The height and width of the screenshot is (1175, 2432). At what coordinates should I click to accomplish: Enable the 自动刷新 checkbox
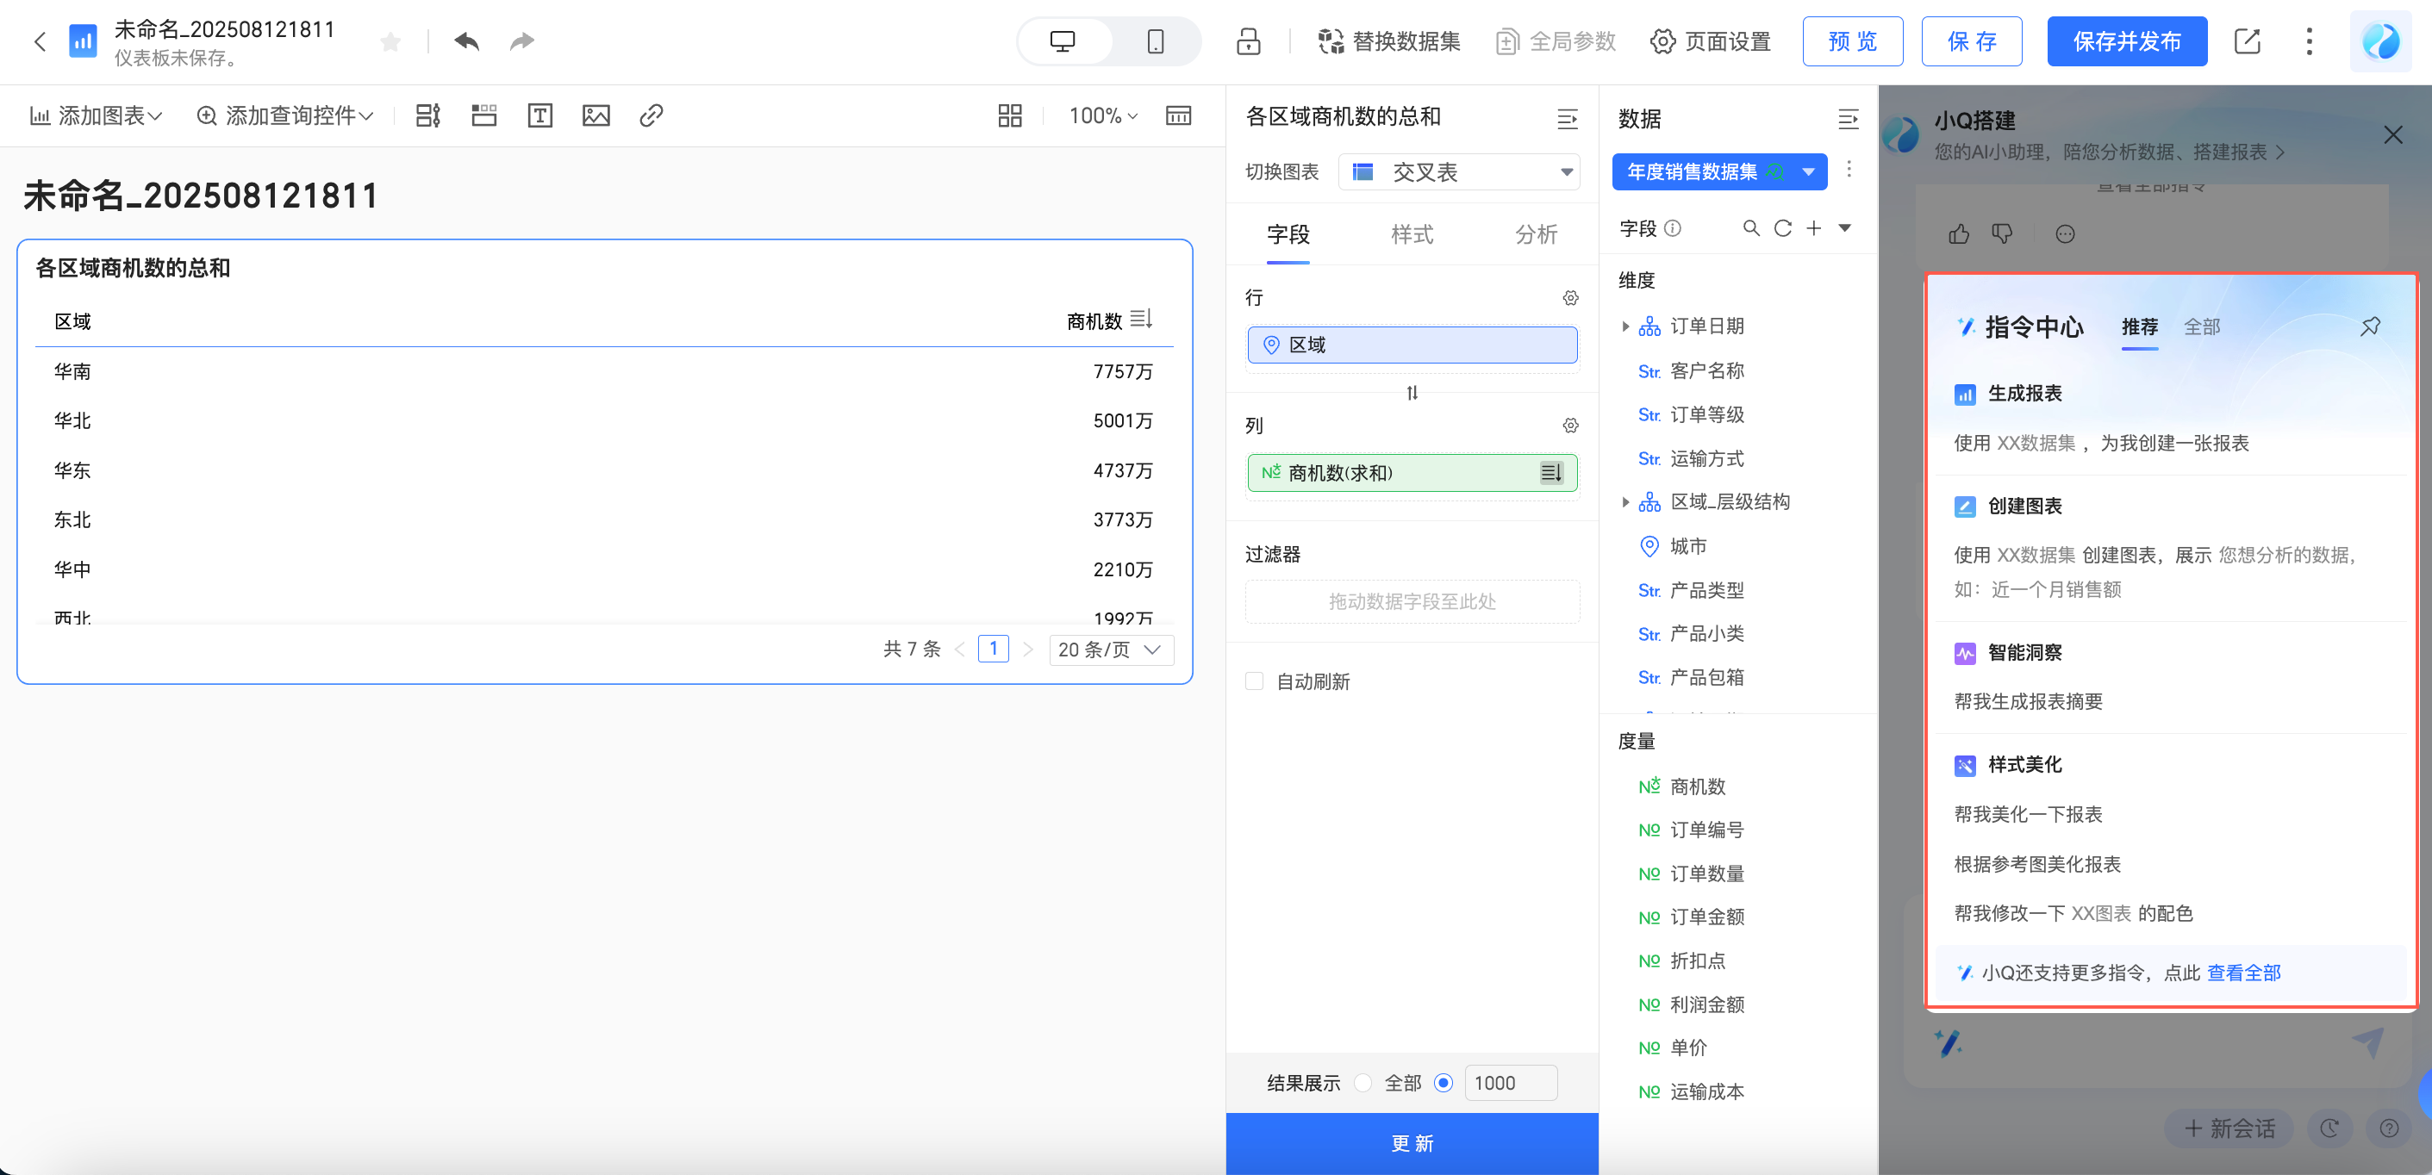coord(1255,681)
